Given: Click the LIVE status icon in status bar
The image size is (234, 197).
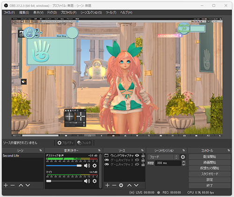Looking at the screenshot, I should point(132,193).
